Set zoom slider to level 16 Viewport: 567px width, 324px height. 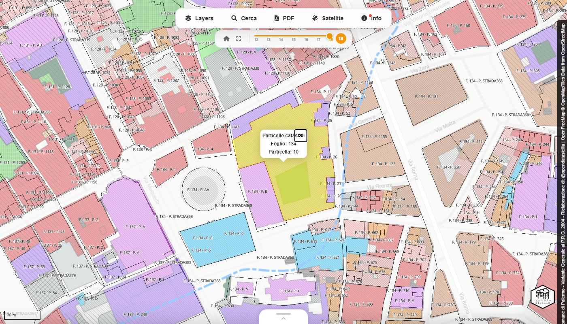(306, 40)
